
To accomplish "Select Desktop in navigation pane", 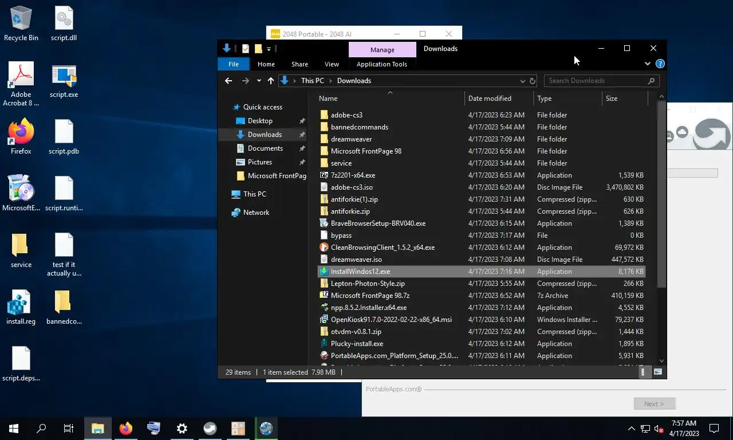I will point(260,121).
